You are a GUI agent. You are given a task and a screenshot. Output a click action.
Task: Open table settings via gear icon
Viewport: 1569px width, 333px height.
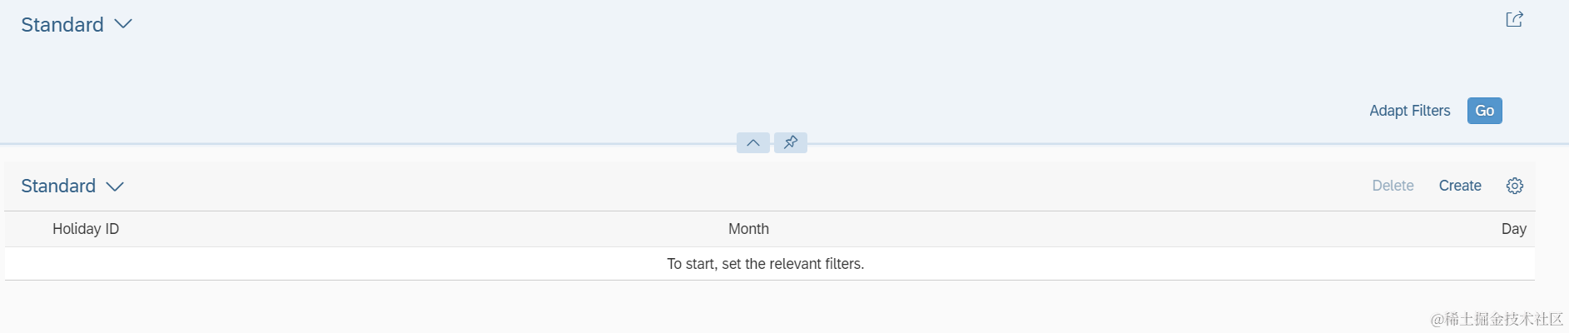point(1514,186)
